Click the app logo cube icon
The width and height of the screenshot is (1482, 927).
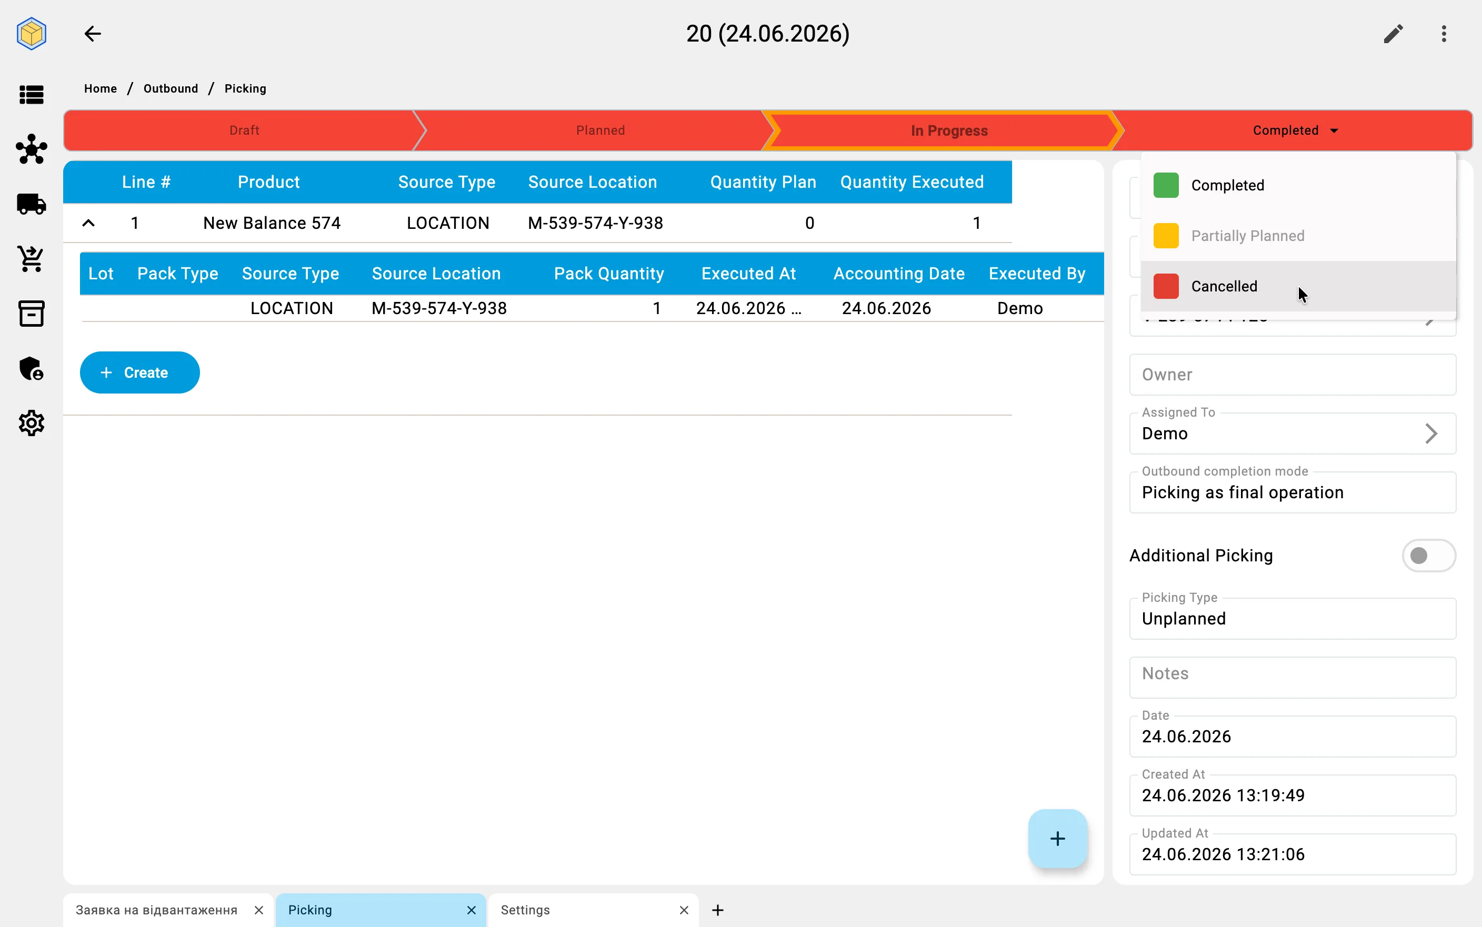[x=31, y=34]
